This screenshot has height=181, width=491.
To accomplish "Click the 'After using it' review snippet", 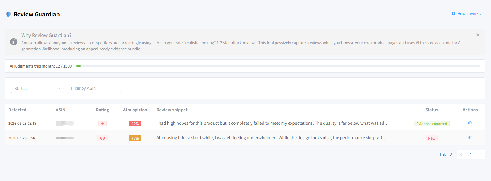I will pos(271,138).
